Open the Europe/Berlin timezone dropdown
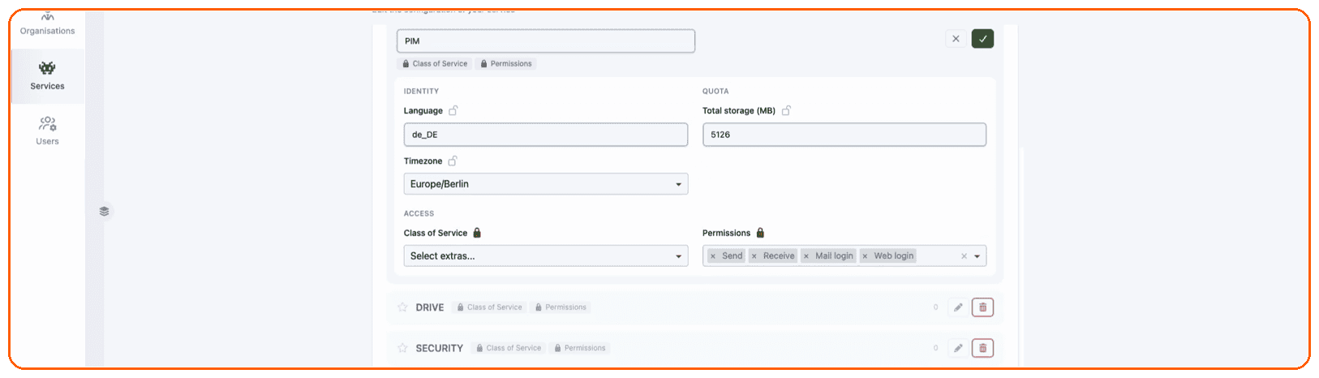1319x378 pixels. 546,184
